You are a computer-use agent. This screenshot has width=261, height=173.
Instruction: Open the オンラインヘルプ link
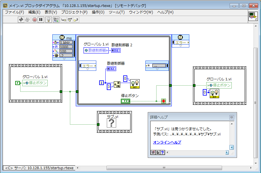point(167,142)
